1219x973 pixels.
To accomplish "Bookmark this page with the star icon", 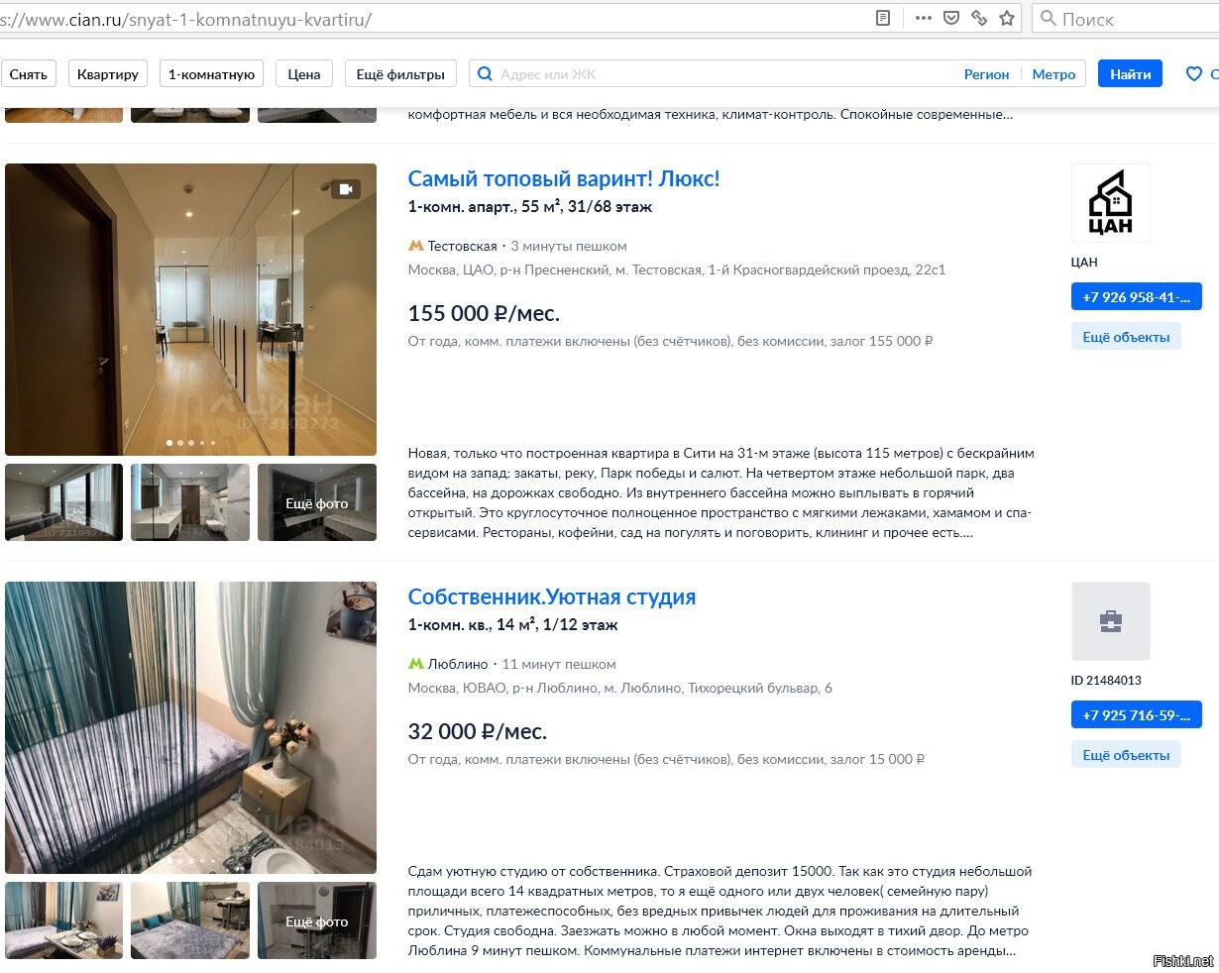I will (1007, 18).
